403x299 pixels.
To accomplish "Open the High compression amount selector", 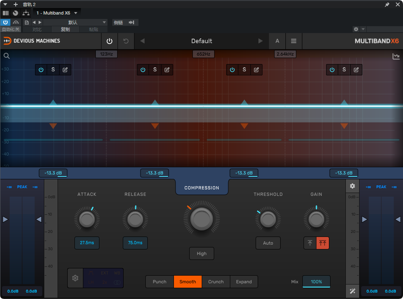I will [x=201, y=253].
